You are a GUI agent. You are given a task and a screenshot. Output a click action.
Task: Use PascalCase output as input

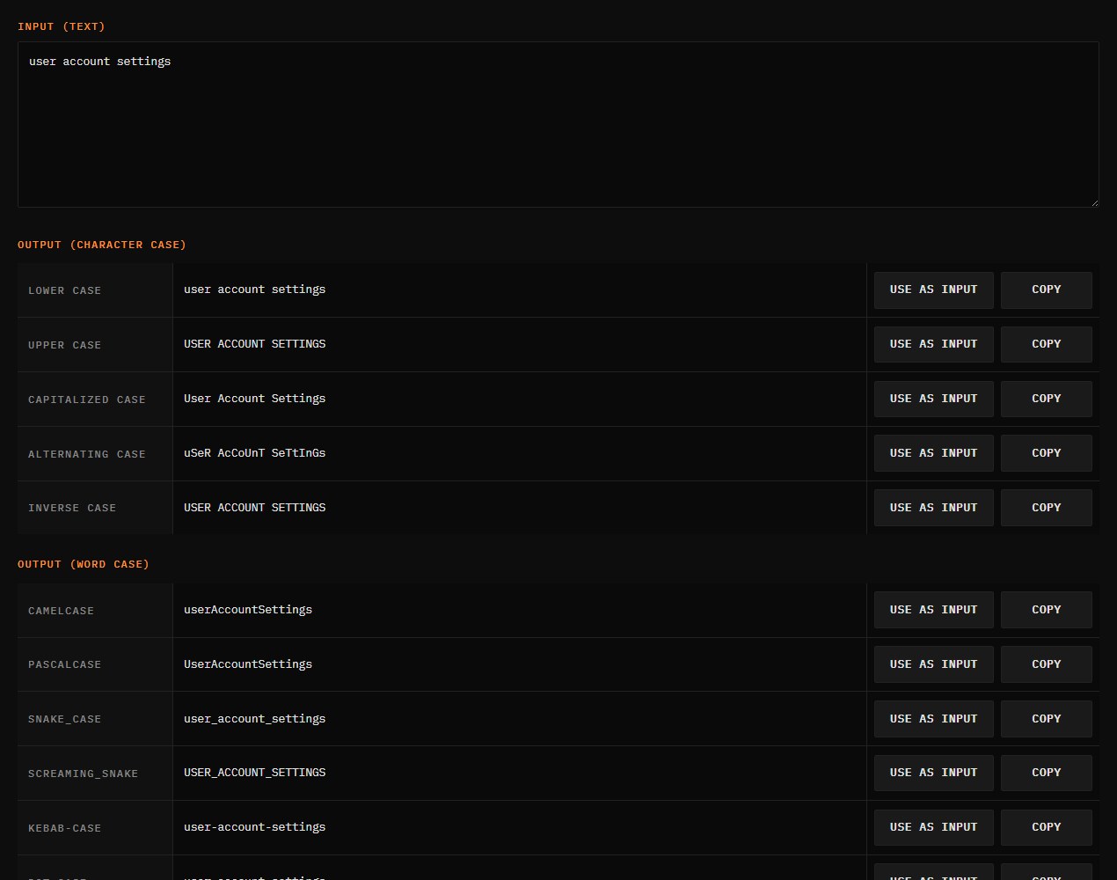[933, 664]
